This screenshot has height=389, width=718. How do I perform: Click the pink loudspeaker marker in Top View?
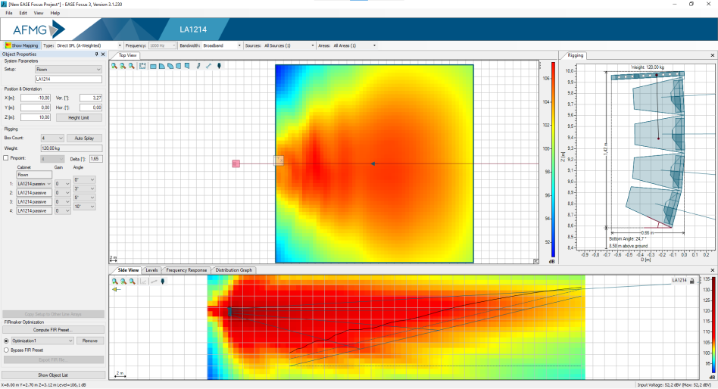click(236, 163)
